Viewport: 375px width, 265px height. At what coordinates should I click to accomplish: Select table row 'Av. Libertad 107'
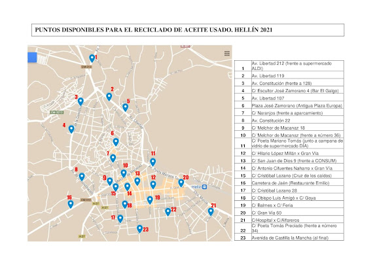[x=289, y=97]
